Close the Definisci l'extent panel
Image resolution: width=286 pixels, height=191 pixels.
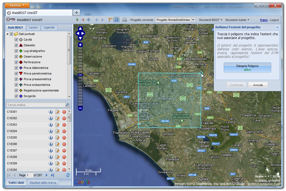point(277,27)
